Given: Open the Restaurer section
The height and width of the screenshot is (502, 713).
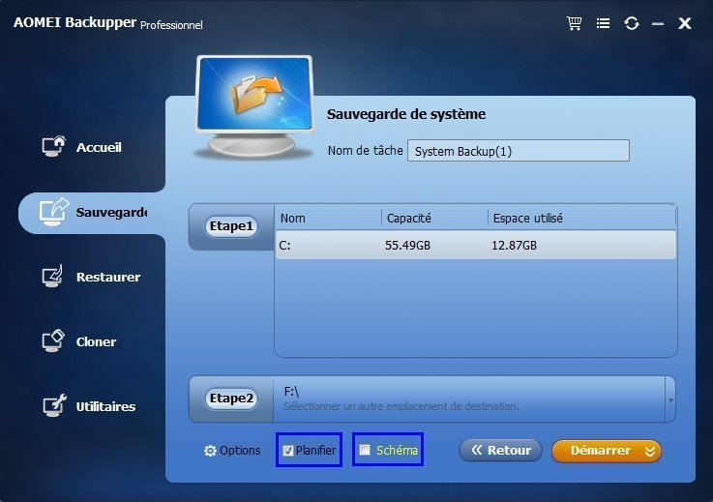Looking at the screenshot, I should tap(108, 277).
